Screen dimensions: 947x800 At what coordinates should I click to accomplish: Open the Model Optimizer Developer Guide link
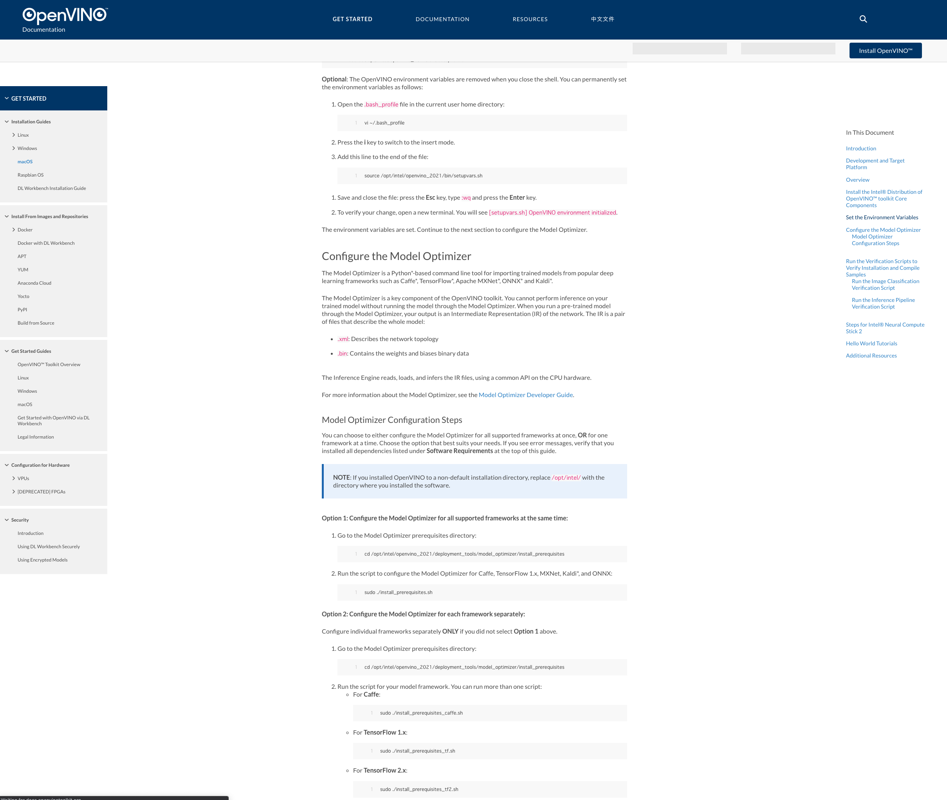[x=525, y=395]
